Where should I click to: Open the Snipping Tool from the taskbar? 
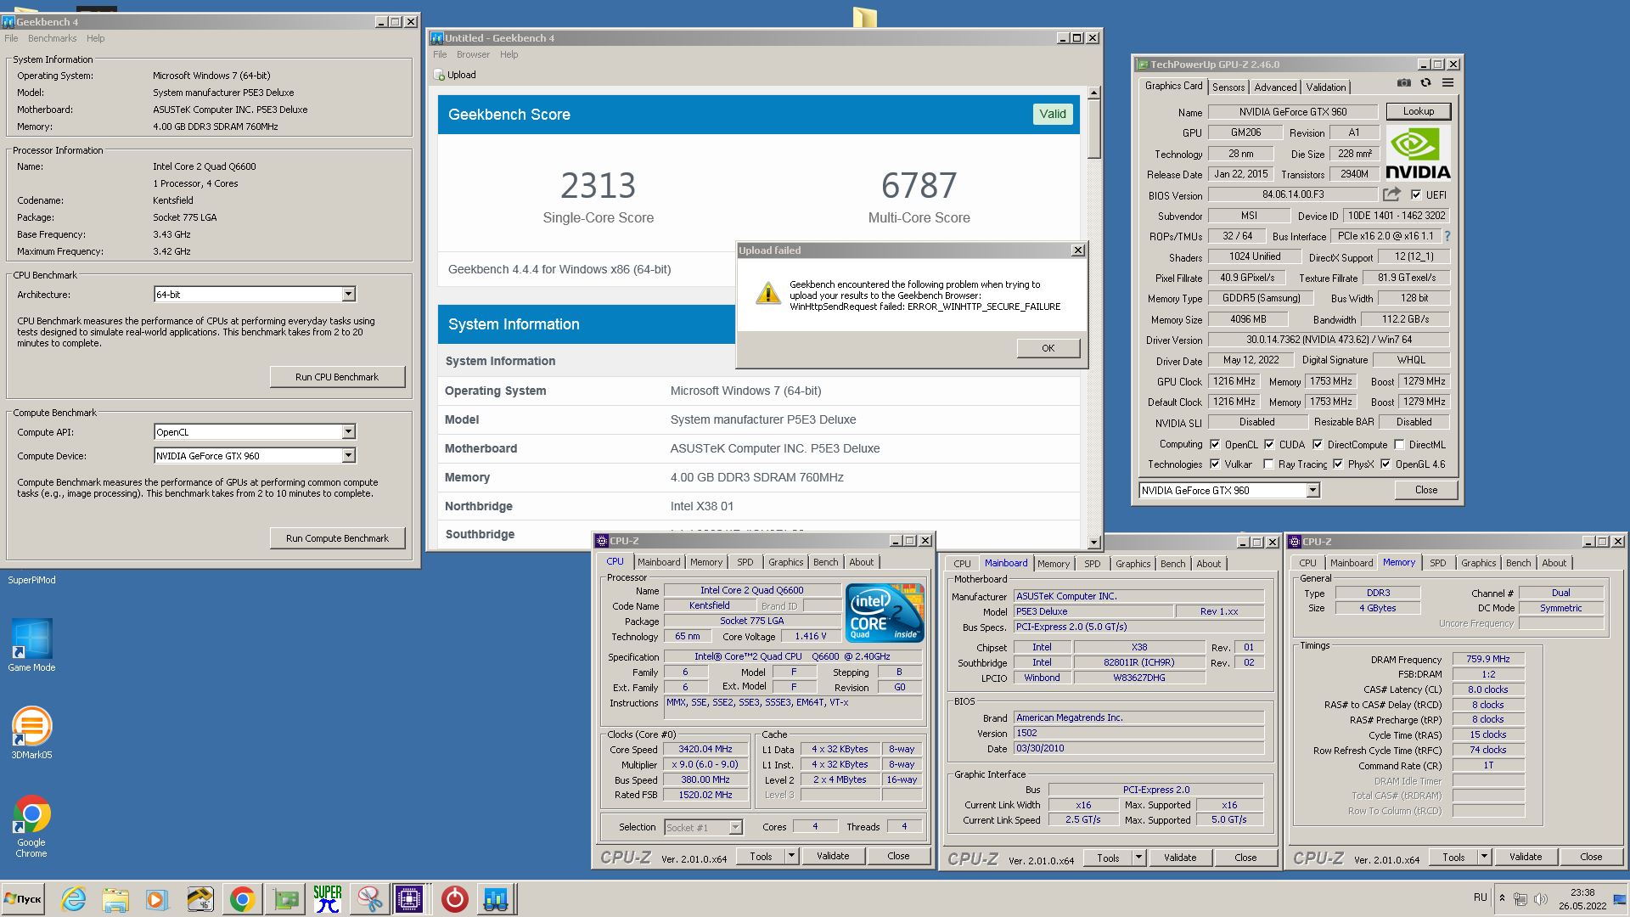click(x=369, y=899)
